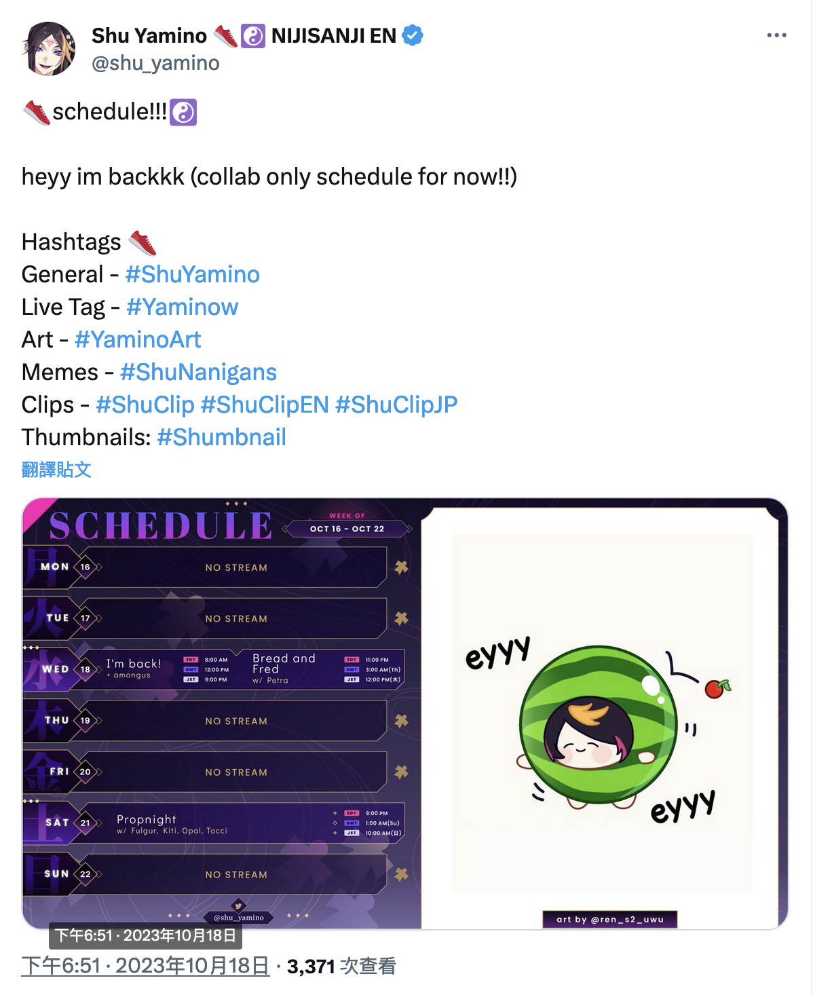
Task: Click the blue verified badge
Action: tap(413, 35)
